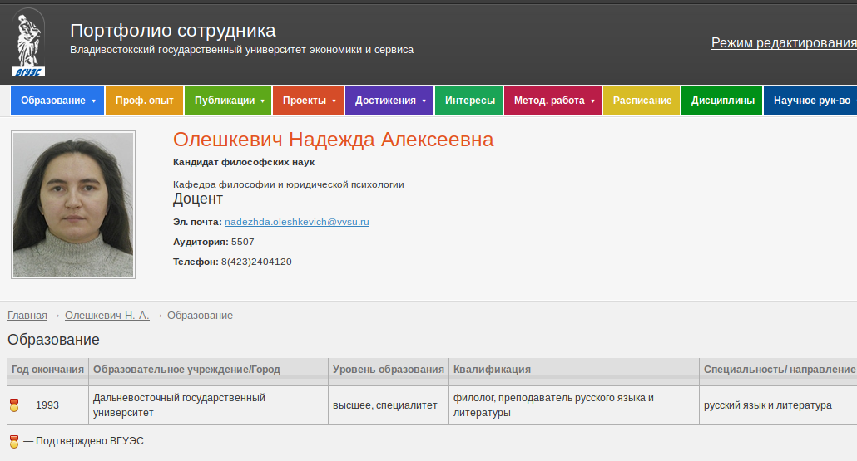Click the nadezhda.oleshkevich email link
The image size is (857, 461).
coord(296,222)
